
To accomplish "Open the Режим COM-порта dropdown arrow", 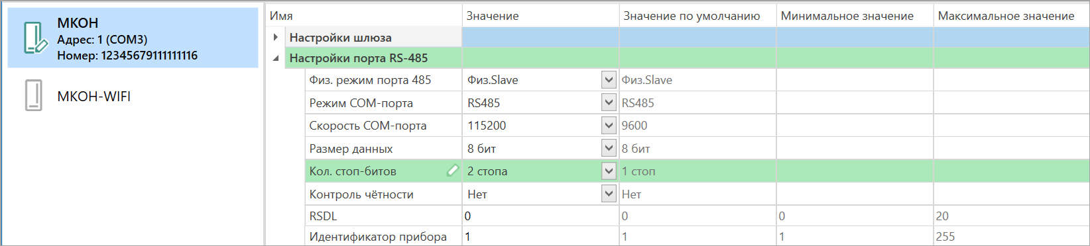I will pyautogui.click(x=609, y=102).
